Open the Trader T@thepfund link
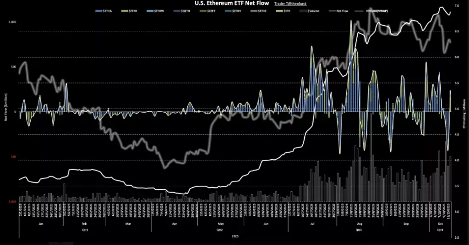The image size is (469, 245). click(x=293, y=4)
